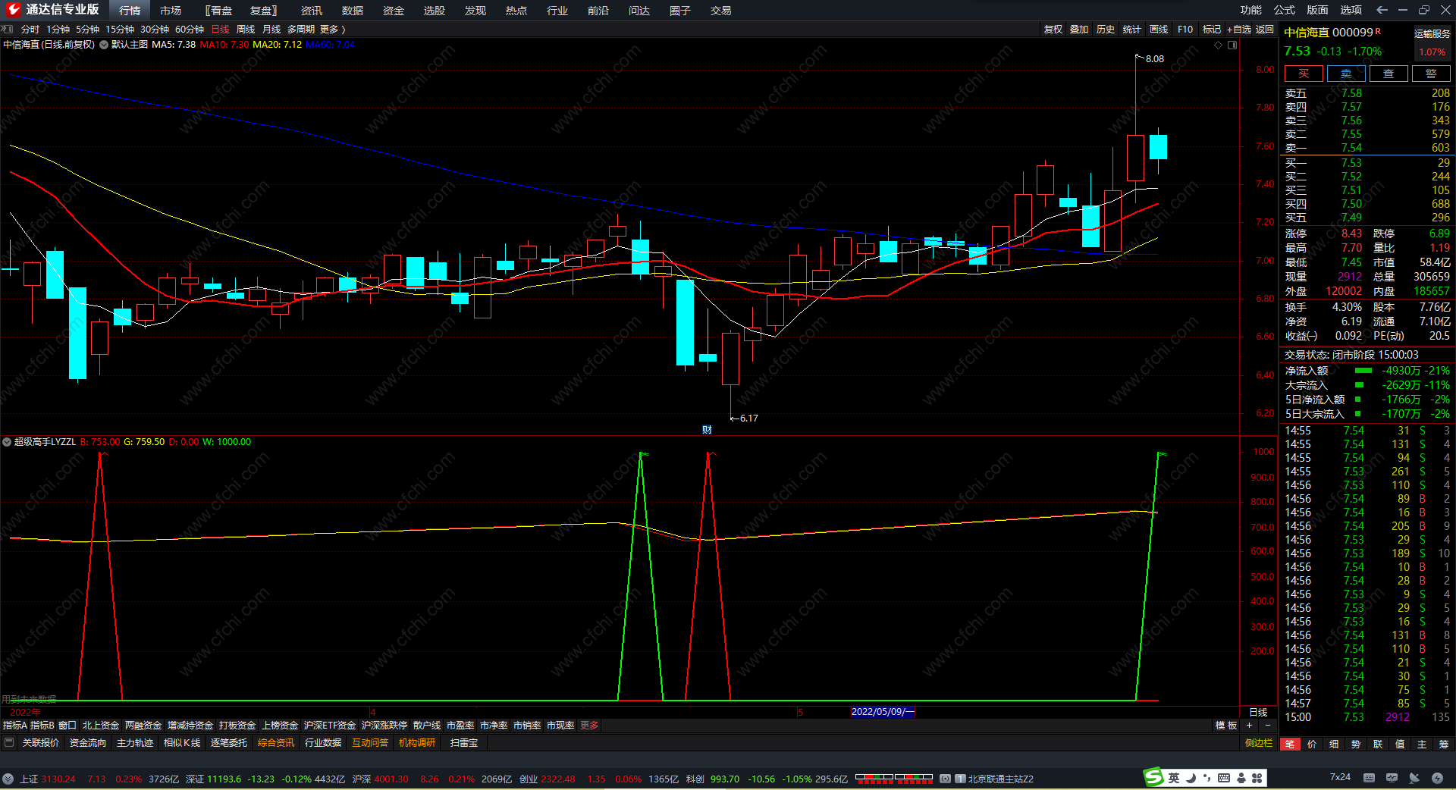The height and width of the screenshot is (790, 1456).
Task: Switch chart period to 1分钟
Action: (58, 30)
